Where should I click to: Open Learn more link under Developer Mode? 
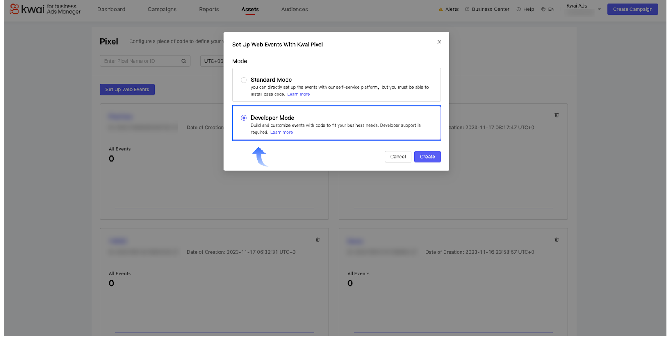pos(281,133)
